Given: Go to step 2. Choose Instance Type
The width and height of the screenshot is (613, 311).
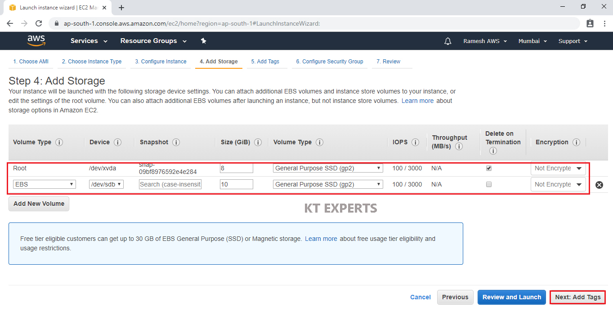Looking at the screenshot, I should point(92,62).
